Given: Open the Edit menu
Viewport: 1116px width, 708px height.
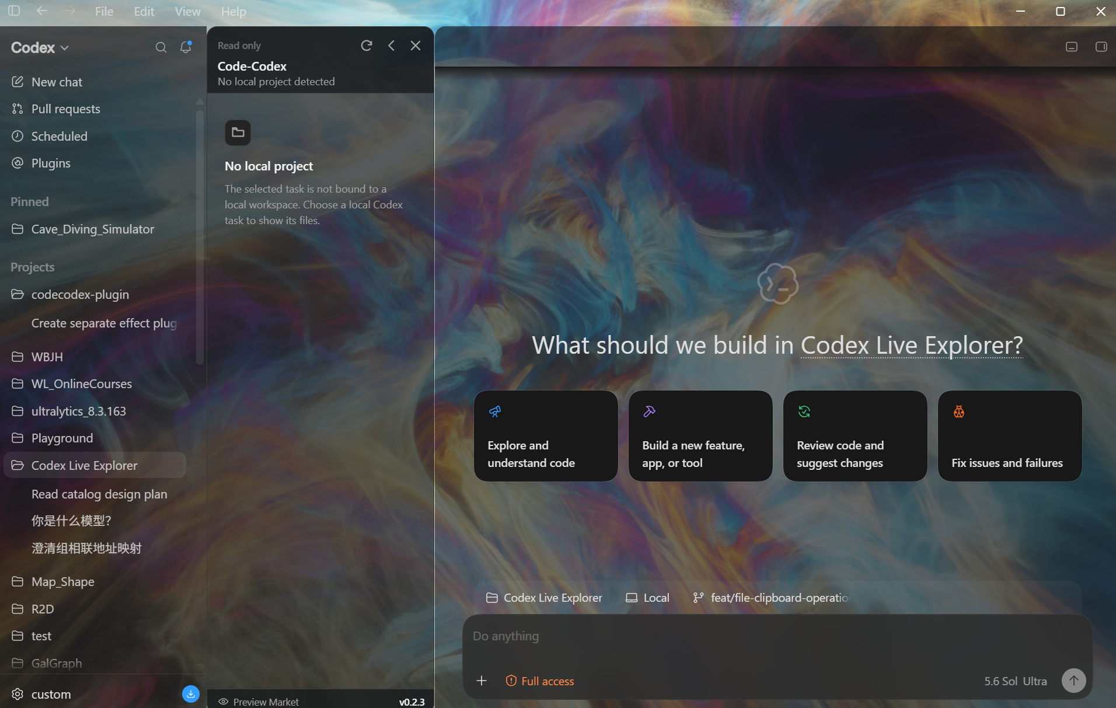Looking at the screenshot, I should tap(144, 11).
